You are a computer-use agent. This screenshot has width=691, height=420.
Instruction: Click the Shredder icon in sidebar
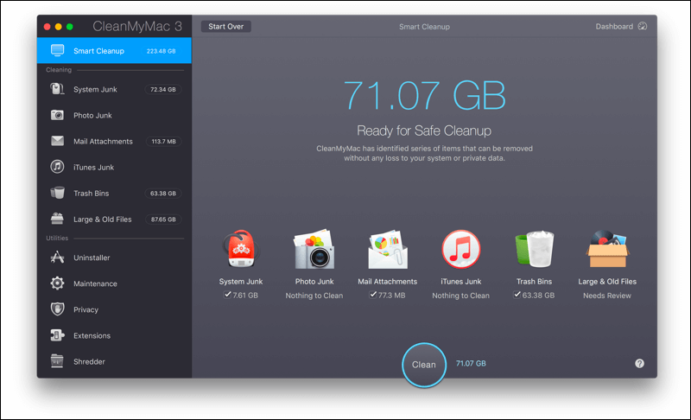click(57, 361)
